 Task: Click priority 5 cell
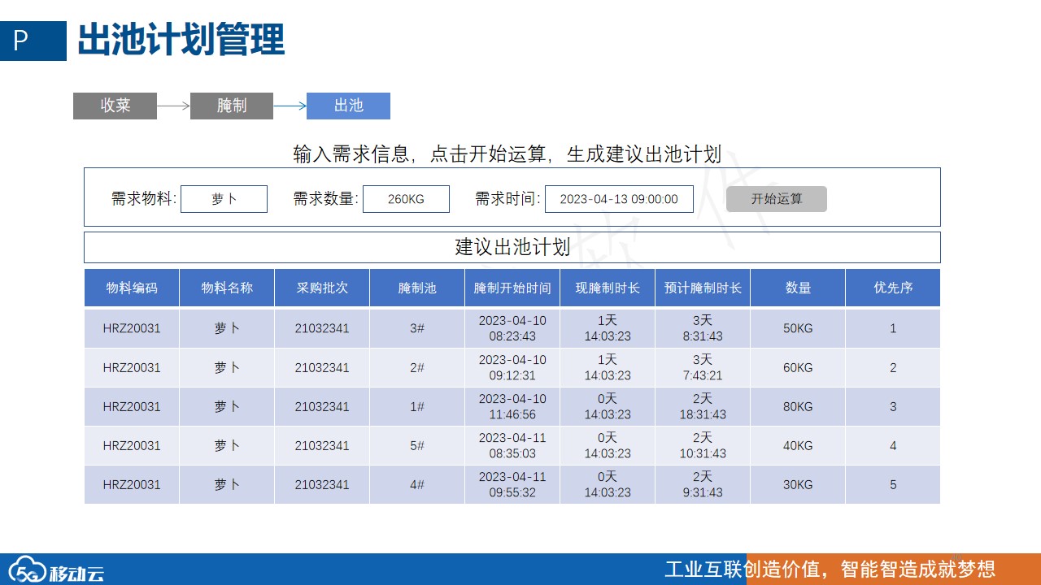pyautogui.click(x=893, y=484)
